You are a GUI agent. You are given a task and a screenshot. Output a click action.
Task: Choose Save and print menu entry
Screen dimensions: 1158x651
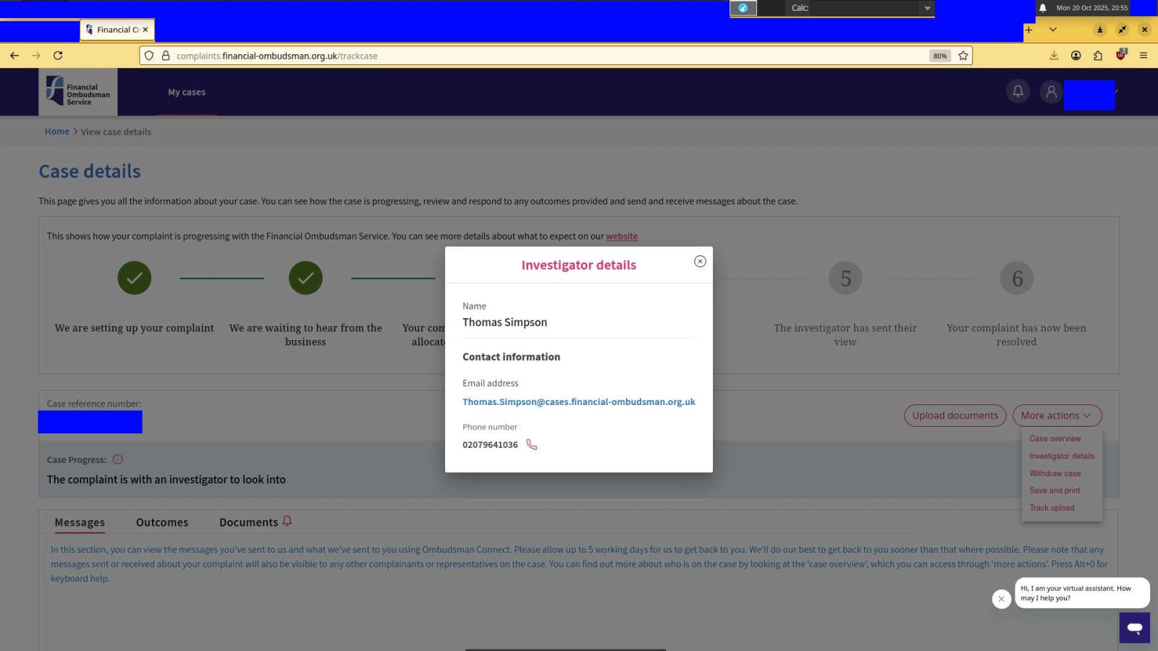pyautogui.click(x=1055, y=490)
